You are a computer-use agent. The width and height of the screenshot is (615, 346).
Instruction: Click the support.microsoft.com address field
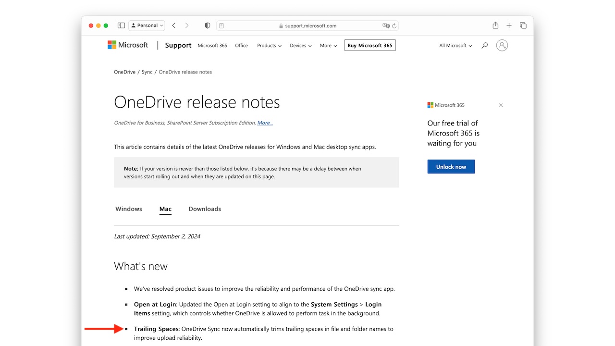(x=307, y=25)
